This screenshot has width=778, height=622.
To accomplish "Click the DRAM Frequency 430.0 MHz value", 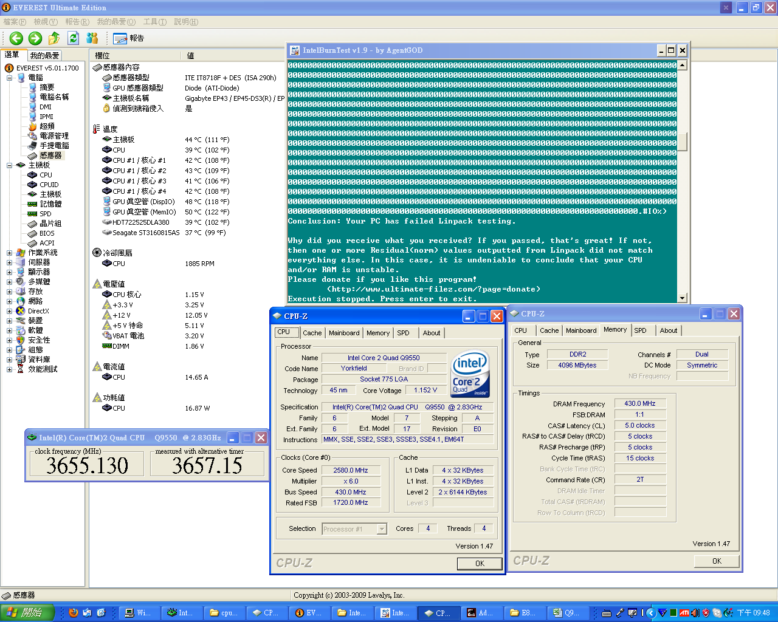I will 640,403.
